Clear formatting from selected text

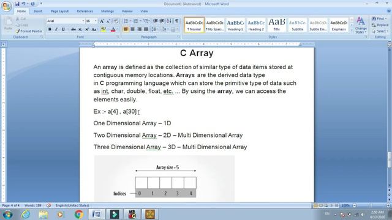coord(116,21)
